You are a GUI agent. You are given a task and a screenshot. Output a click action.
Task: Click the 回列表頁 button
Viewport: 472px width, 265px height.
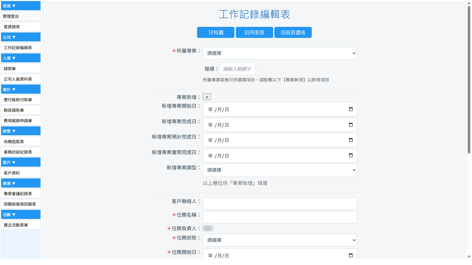pos(254,33)
